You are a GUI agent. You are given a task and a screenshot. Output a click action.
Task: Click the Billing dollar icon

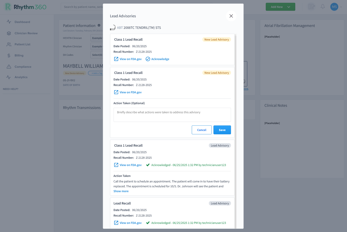(x=9, y=55)
